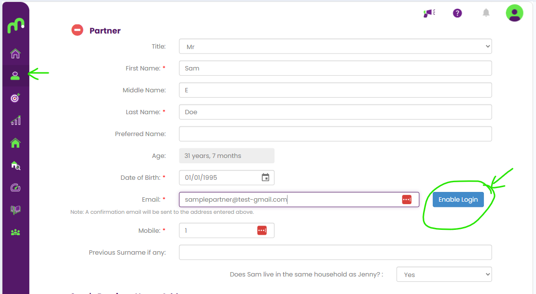
Task: Open the Title dropdown
Action: coord(335,46)
